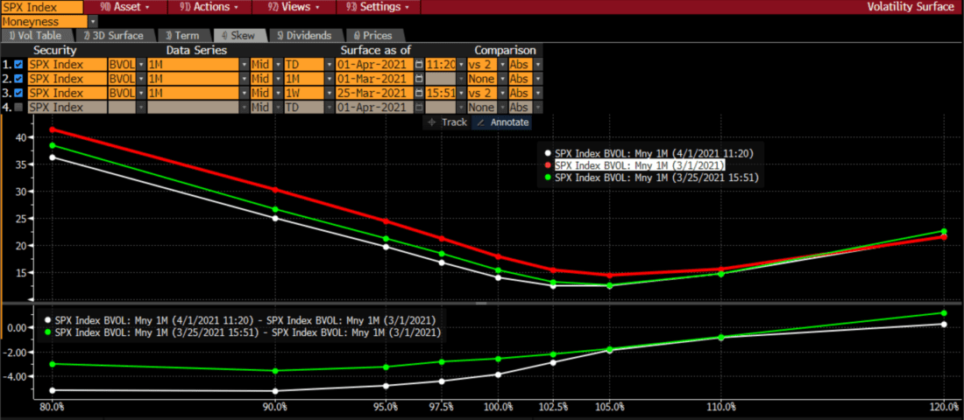The width and height of the screenshot is (964, 420).
Task: Open the Asset menu
Action: coord(124,7)
